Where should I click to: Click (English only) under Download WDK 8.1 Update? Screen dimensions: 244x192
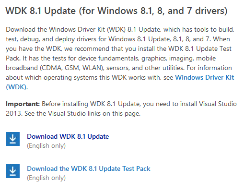pyautogui.click(x=46, y=146)
